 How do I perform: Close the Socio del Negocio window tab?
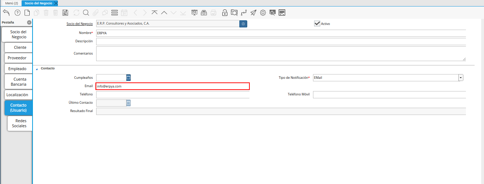coord(56,3)
